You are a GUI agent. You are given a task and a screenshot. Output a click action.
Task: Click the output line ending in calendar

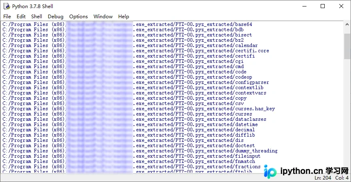tap(130, 45)
